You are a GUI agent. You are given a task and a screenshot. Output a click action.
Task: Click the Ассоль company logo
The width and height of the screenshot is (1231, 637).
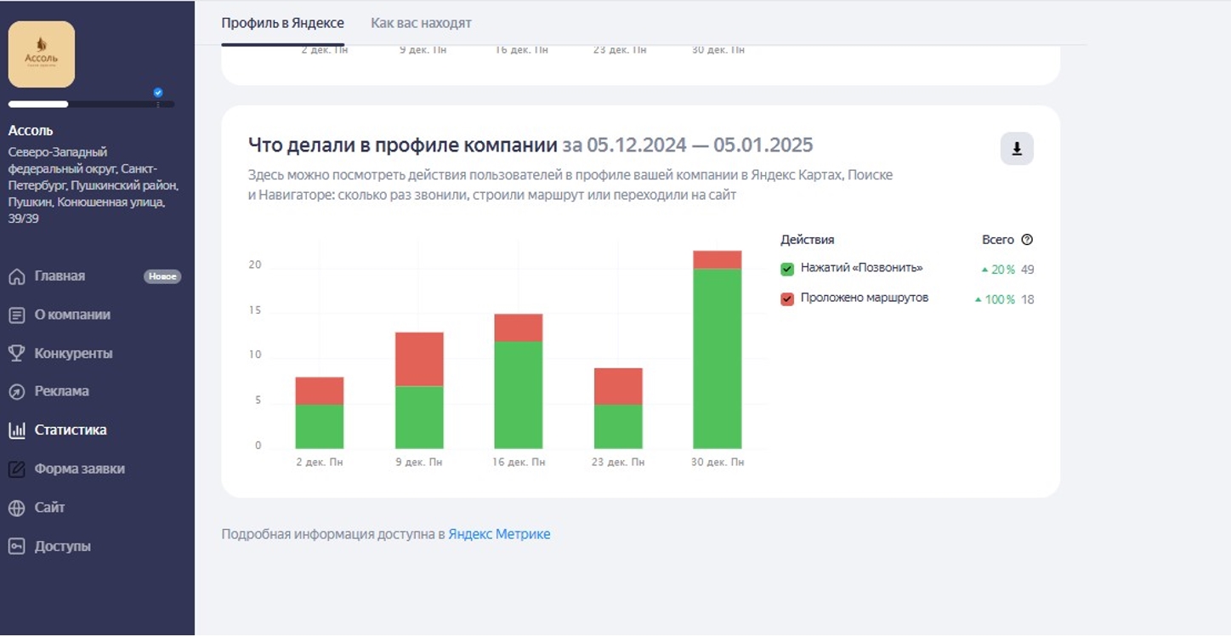pyautogui.click(x=42, y=54)
